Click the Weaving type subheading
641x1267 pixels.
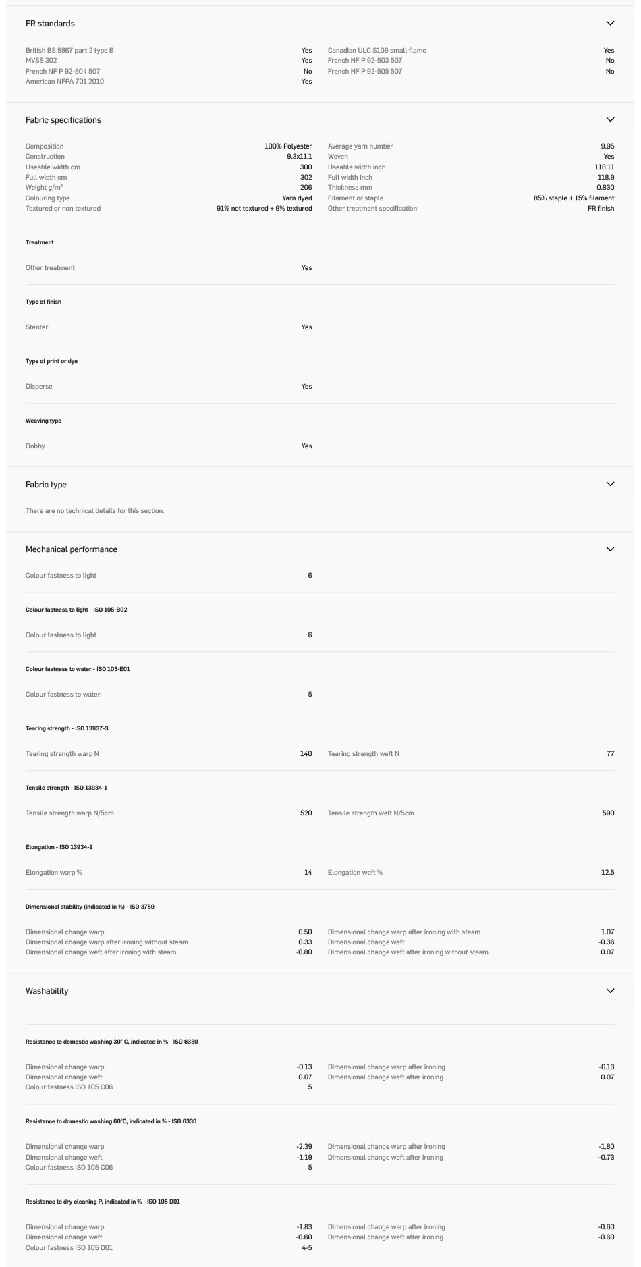click(43, 421)
